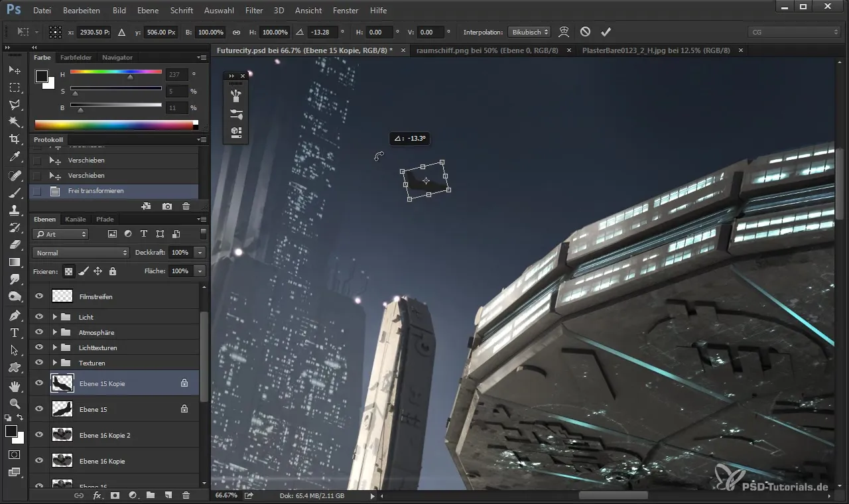Hide the Licht group
Screen dimensions: 849x504
tap(39, 317)
